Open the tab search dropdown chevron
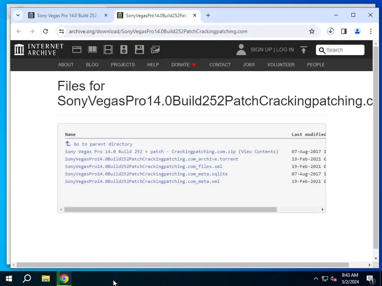 [x=18, y=15]
